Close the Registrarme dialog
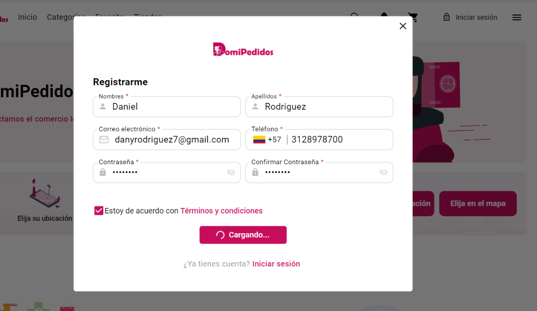Image resolution: width=537 pixels, height=311 pixels. click(x=403, y=26)
